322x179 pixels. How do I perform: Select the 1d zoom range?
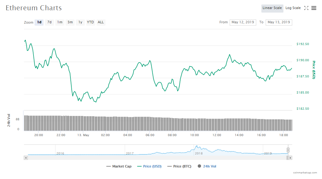click(x=39, y=22)
